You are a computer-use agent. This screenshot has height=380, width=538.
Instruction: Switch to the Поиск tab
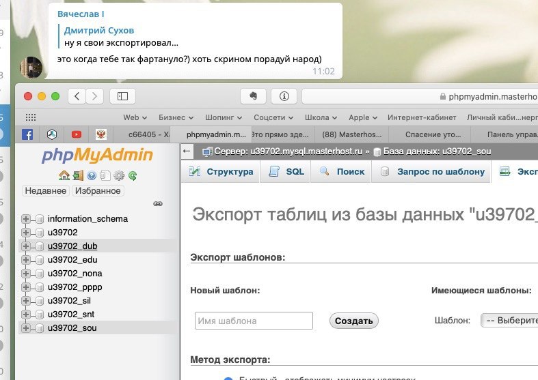coord(341,171)
